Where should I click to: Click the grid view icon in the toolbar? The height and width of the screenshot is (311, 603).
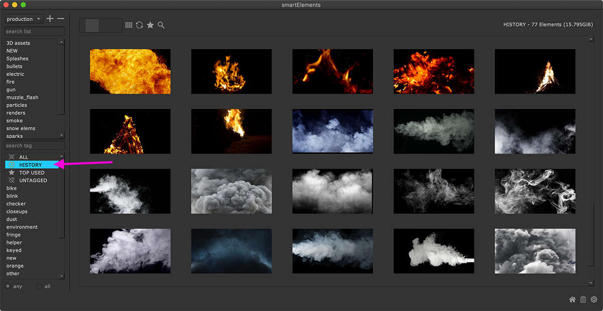point(129,25)
